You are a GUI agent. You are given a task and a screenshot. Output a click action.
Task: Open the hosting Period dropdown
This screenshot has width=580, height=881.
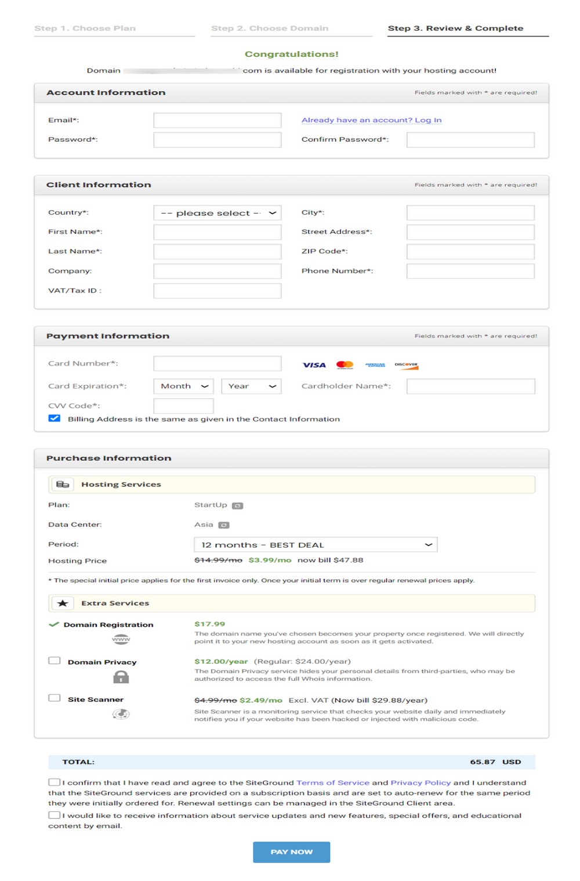(316, 545)
